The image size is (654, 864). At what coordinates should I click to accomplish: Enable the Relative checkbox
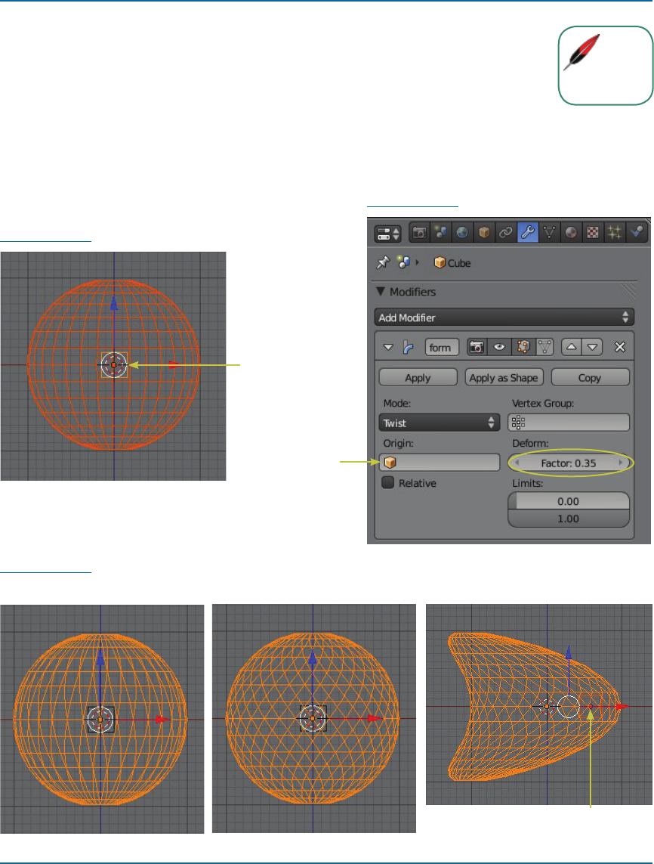click(x=388, y=483)
